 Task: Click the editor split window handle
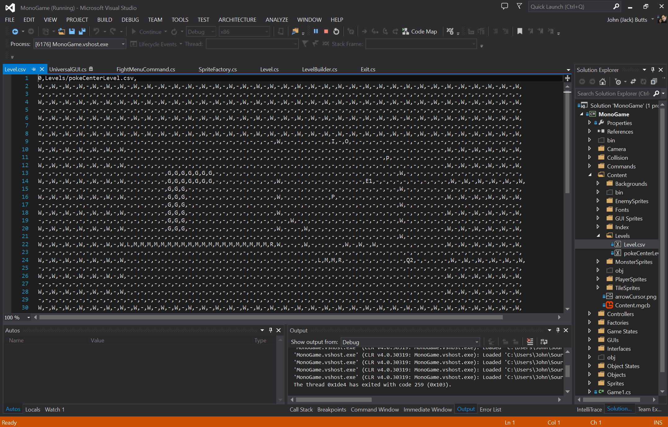(567, 78)
